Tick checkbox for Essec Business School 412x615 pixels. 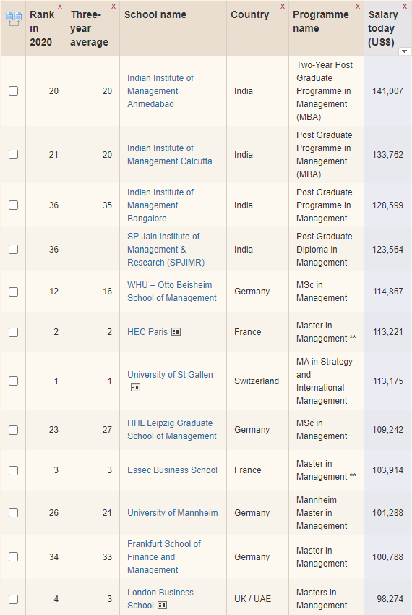click(x=13, y=470)
